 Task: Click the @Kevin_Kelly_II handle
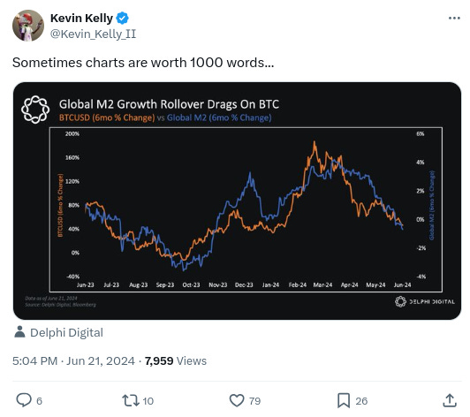(93, 34)
